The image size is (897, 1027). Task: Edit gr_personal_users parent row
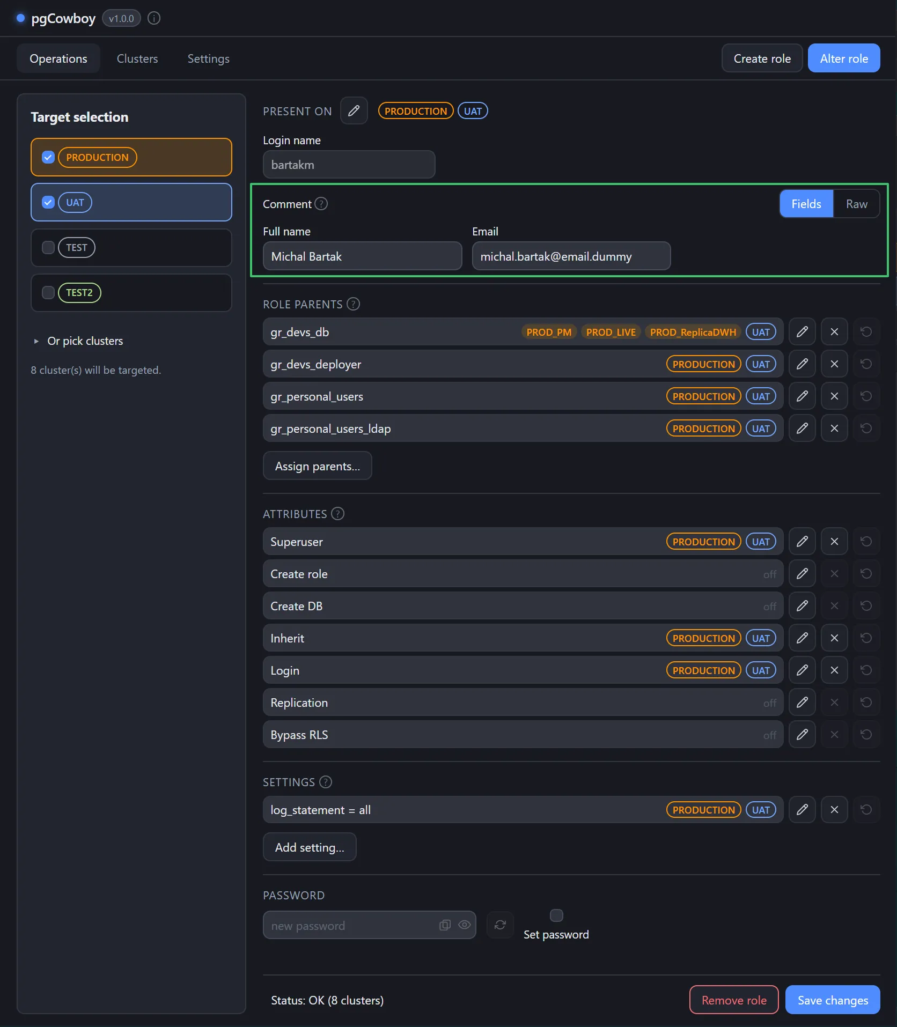(x=802, y=396)
